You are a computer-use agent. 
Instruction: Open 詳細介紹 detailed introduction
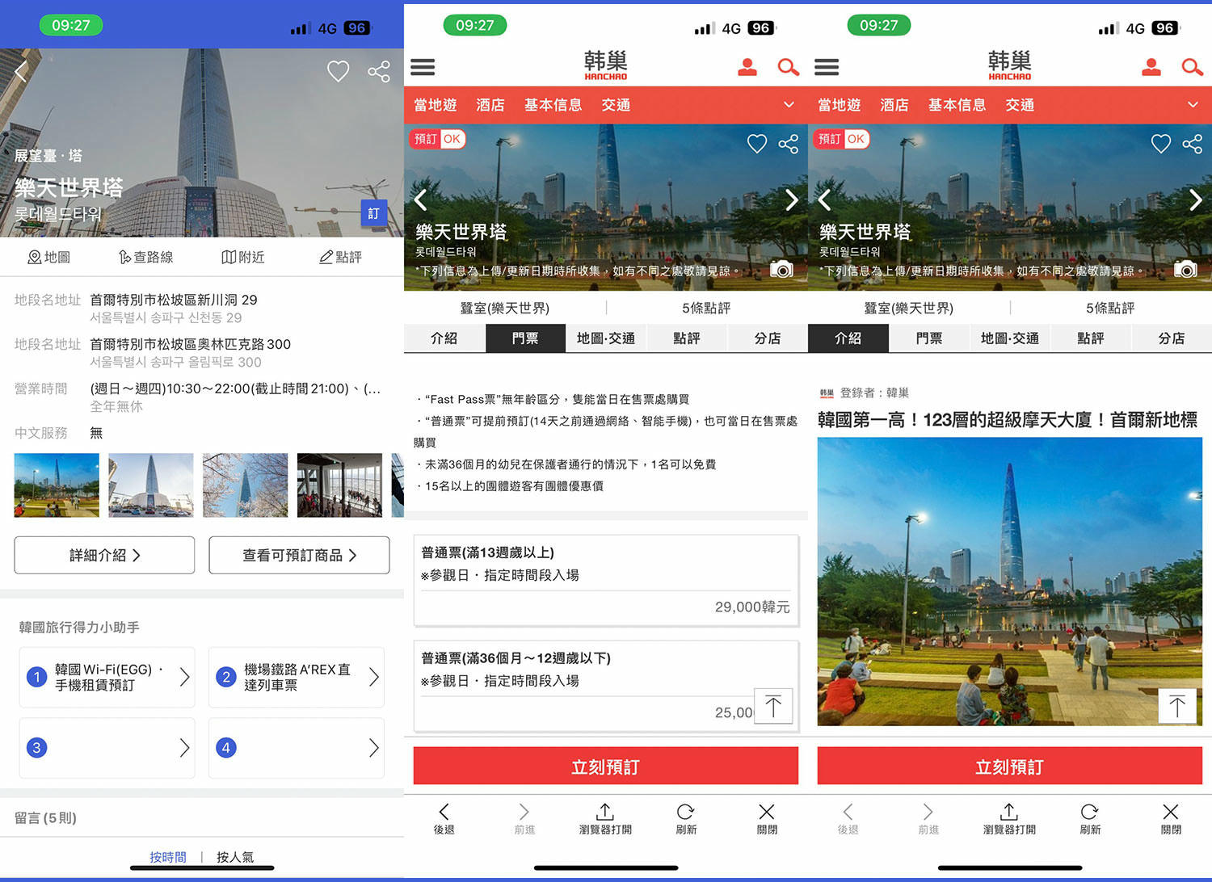(x=103, y=555)
